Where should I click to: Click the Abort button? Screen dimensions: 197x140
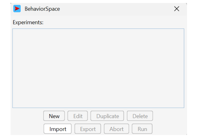coord(117,129)
